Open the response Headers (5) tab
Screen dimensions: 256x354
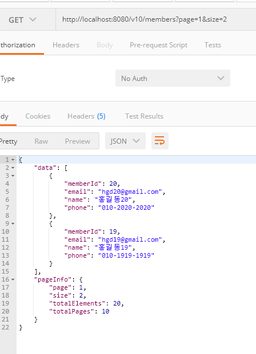tap(86, 116)
